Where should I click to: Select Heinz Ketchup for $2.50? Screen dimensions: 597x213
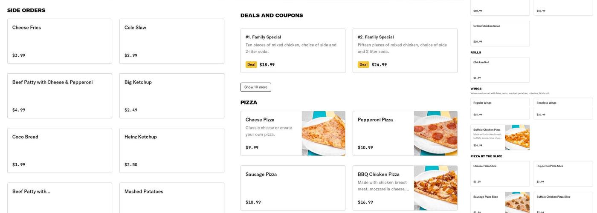[x=171, y=150]
